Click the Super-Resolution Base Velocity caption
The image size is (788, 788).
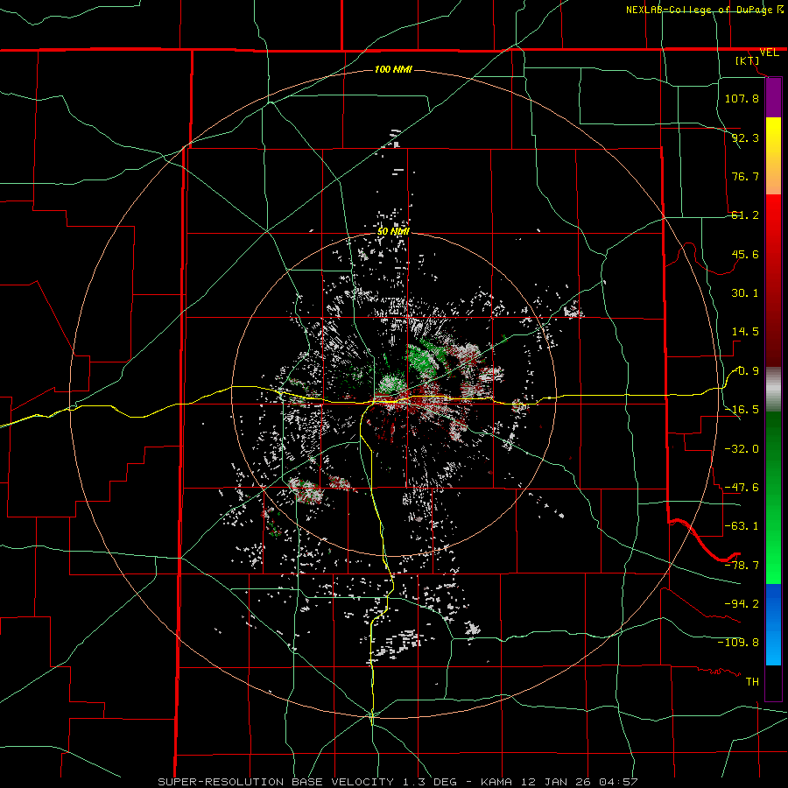tap(397, 782)
